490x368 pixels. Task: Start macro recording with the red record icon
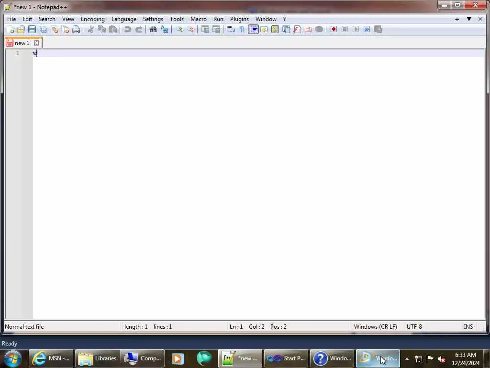(x=334, y=29)
